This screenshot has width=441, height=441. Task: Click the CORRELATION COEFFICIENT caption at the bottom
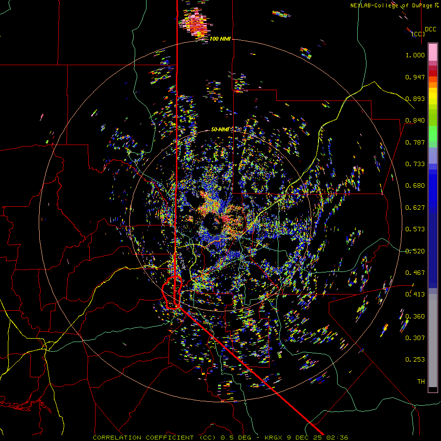[220, 438]
